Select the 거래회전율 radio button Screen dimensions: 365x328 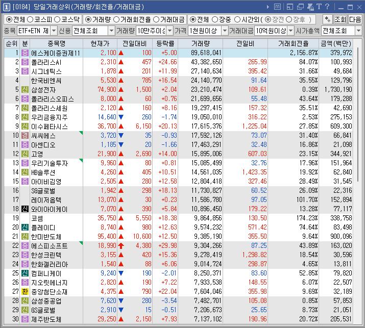[116, 19]
